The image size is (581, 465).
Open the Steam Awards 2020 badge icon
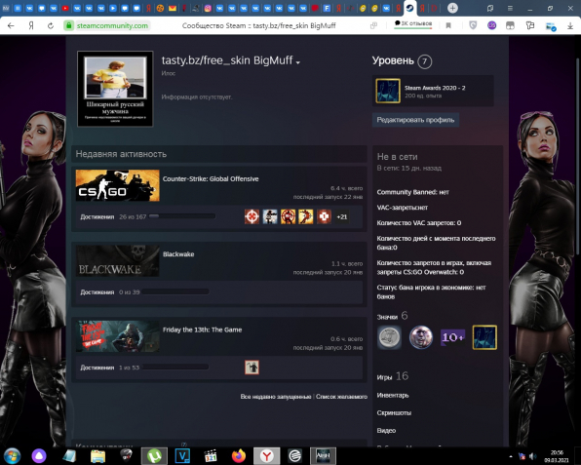[388, 91]
